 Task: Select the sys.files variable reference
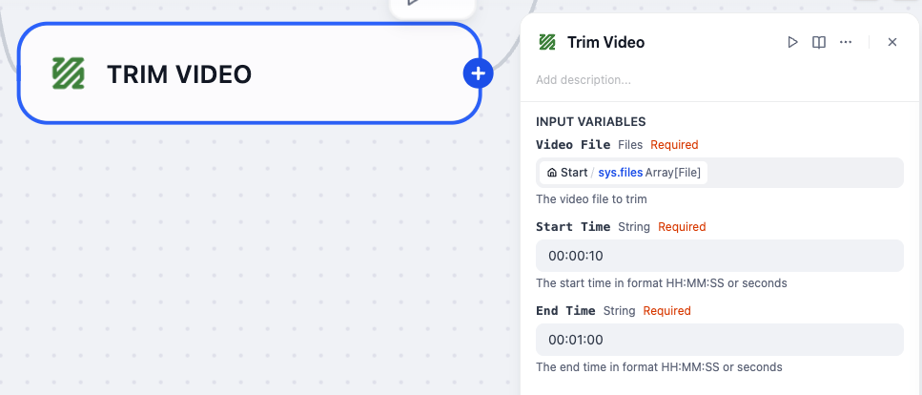621,173
